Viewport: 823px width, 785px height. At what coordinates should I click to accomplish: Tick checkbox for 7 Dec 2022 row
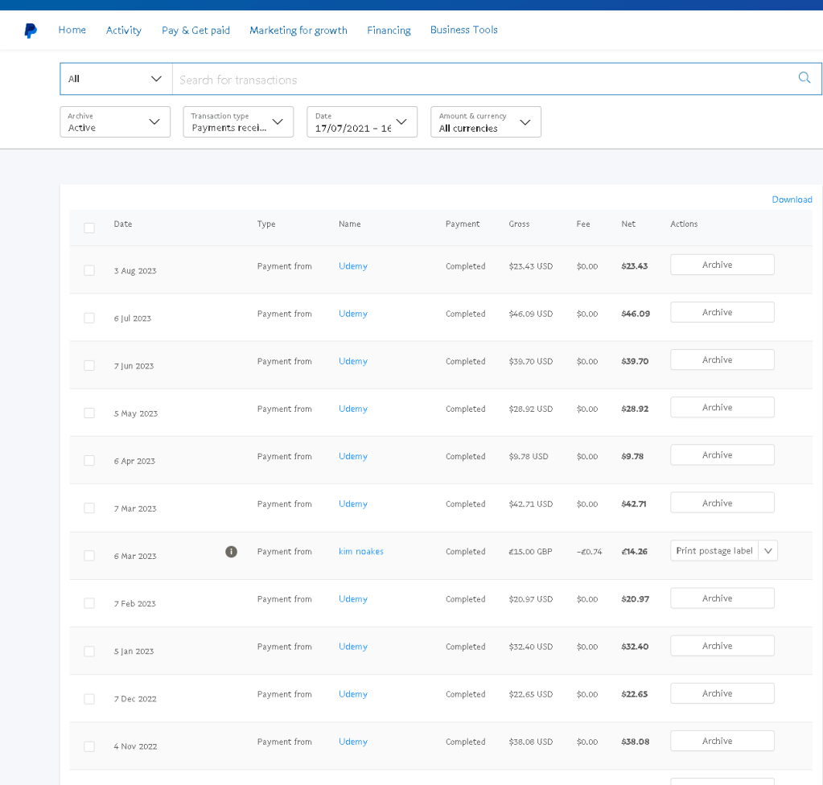89,698
